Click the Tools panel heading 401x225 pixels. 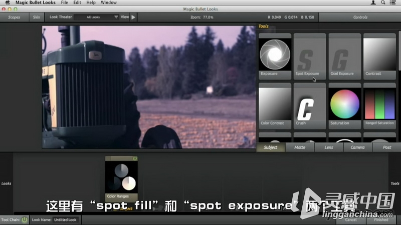[x=264, y=26]
